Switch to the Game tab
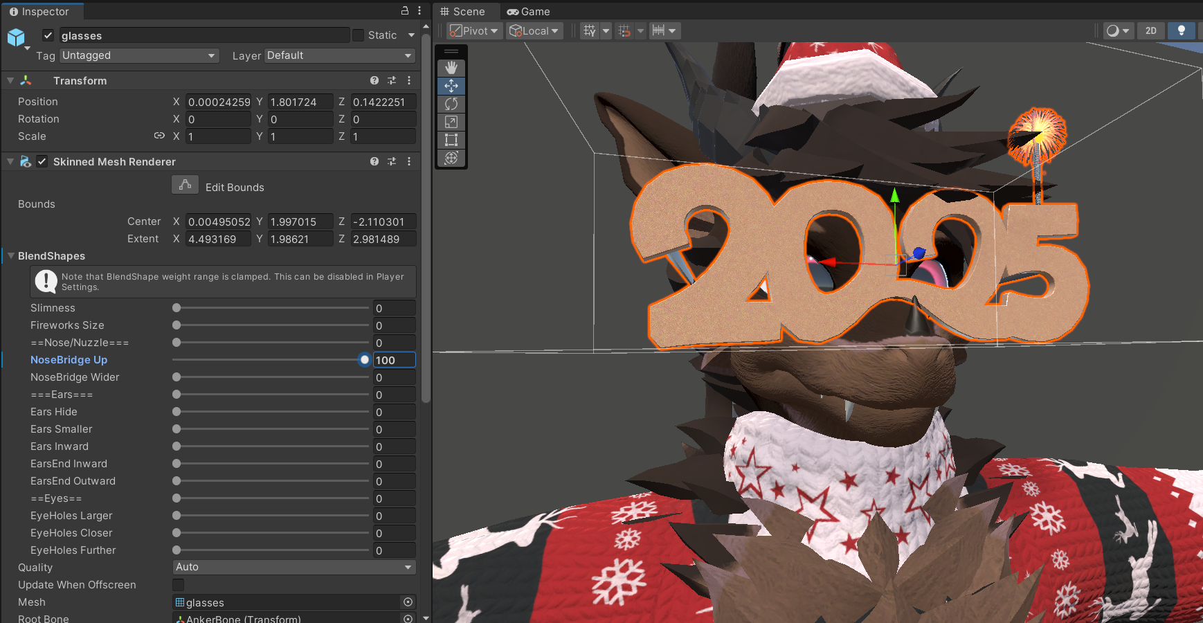The image size is (1203, 623). [528, 12]
